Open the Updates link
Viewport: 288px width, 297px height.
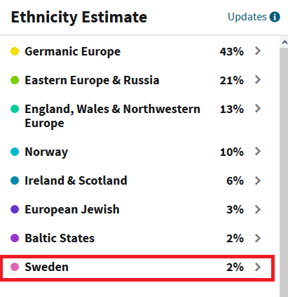[x=247, y=17]
